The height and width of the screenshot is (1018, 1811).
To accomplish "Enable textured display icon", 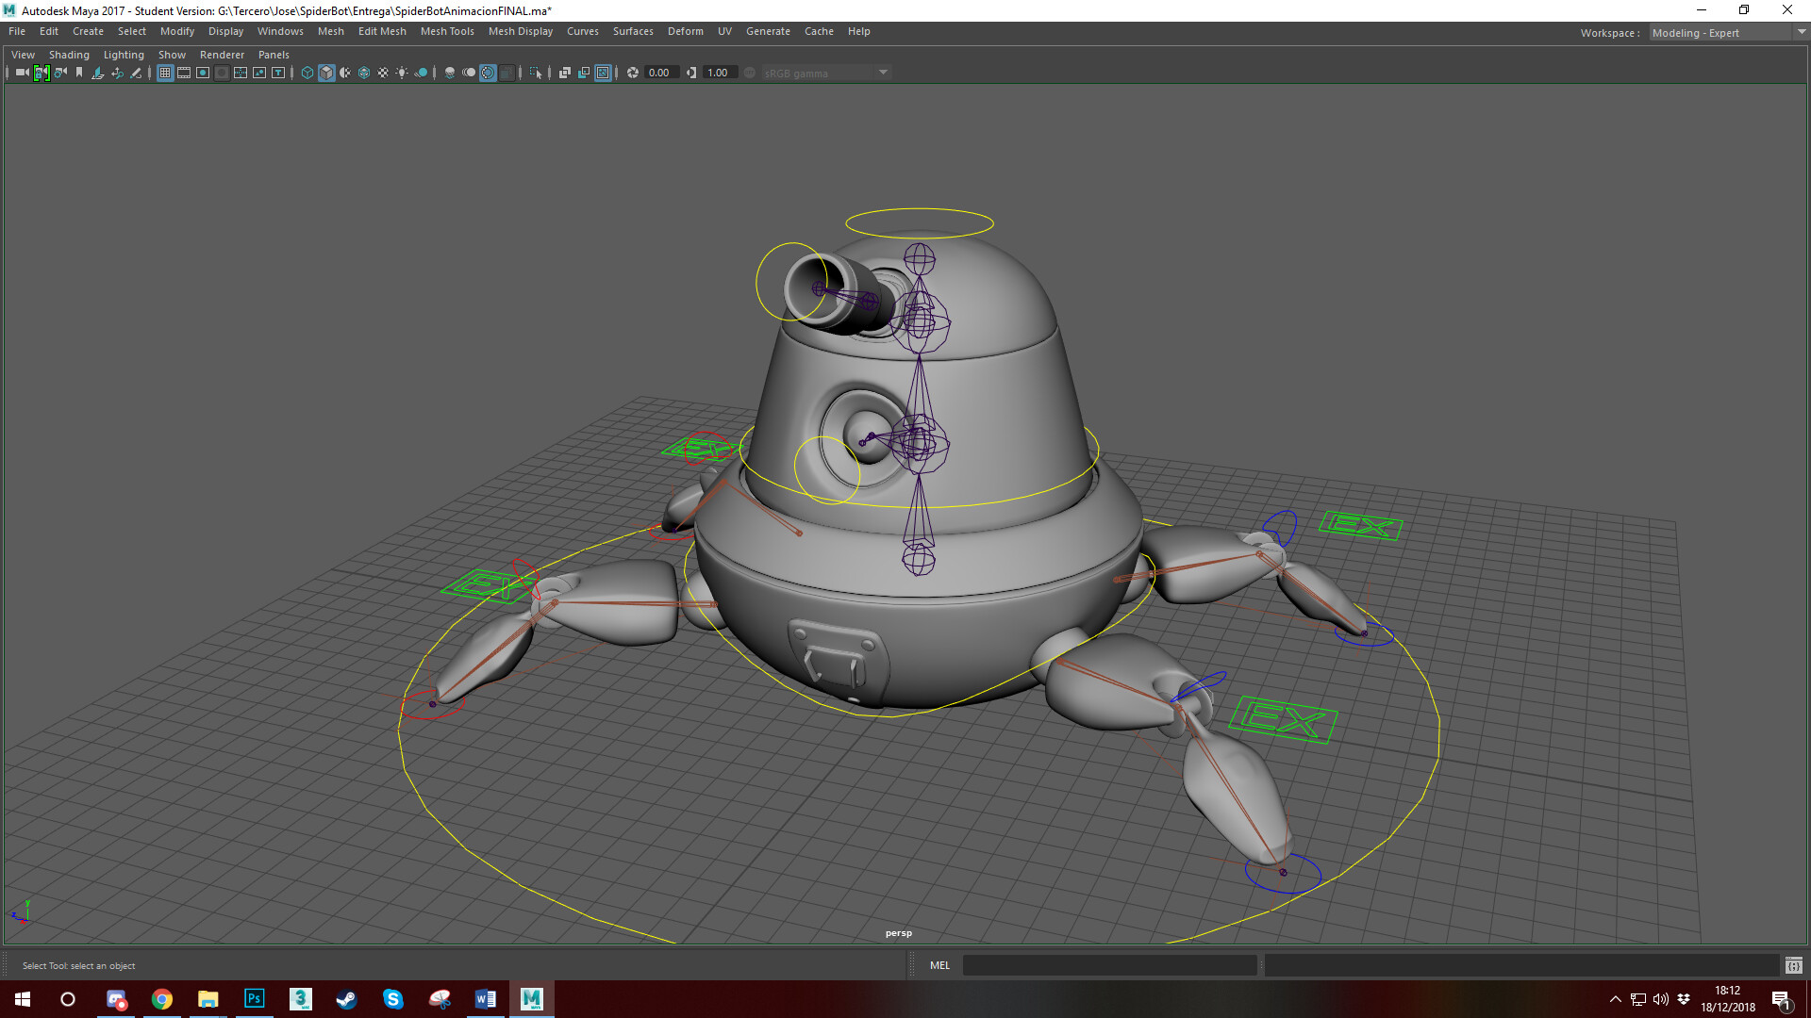I will (x=364, y=73).
